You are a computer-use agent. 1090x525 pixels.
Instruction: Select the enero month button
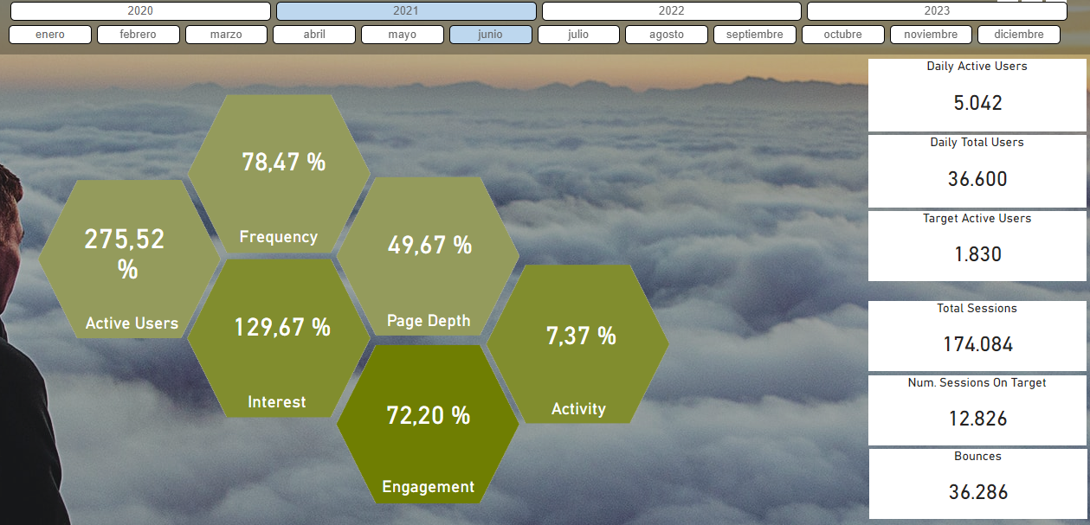[x=50, y=35]
